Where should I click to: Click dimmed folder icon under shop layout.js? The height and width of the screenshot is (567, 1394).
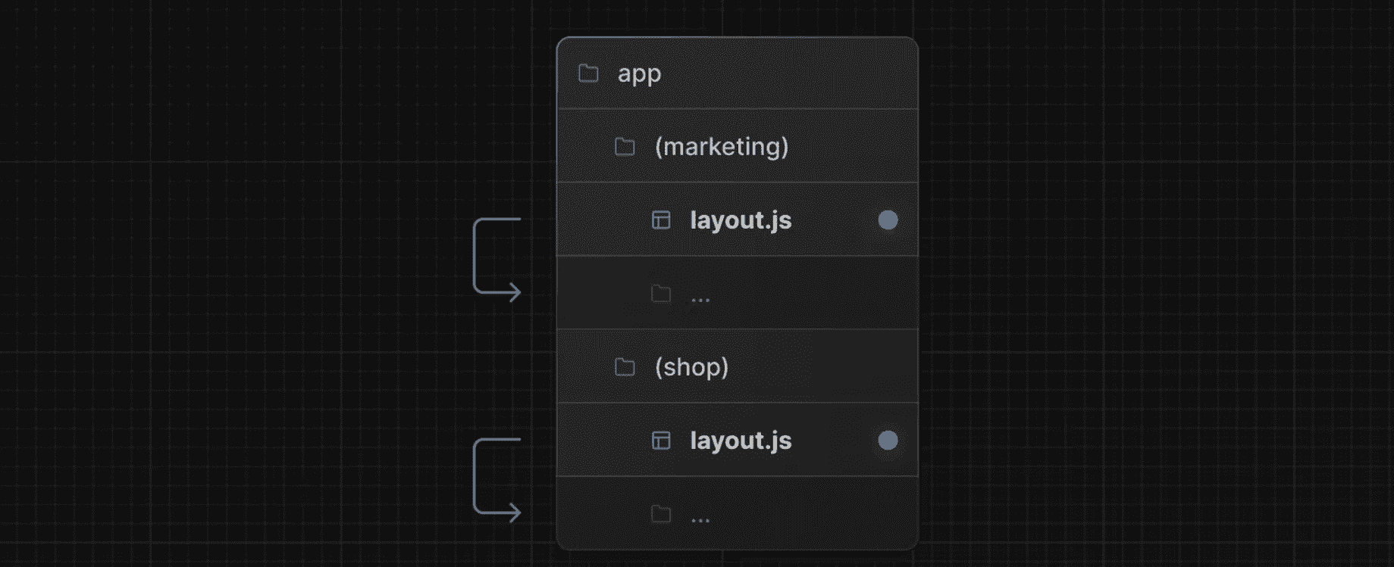pyautogui.click(x=661, y=514)
